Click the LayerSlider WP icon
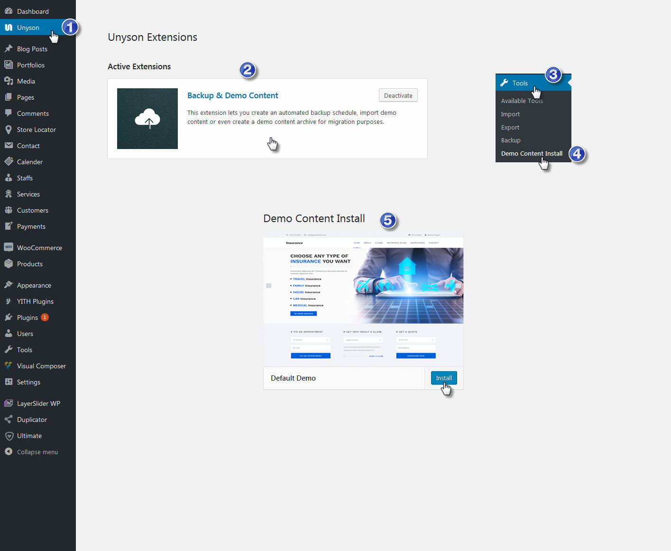Screen dimensions: 671x551 (x=9, y=403)
